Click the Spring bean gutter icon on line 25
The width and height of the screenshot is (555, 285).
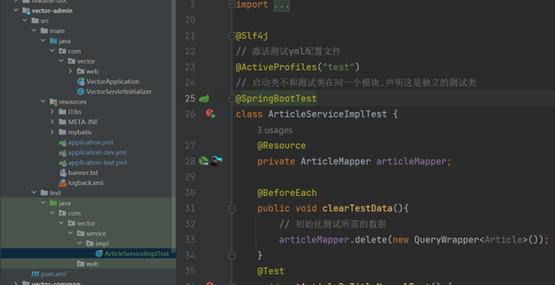click(x=204, y=98)
